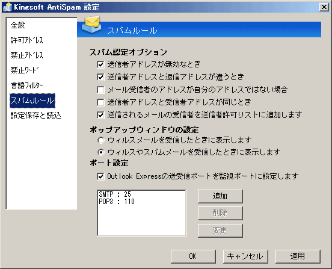The width and height of the screenshot is (332, 269).
Task: Open 言語フィルター section
Action: [26, 85]
